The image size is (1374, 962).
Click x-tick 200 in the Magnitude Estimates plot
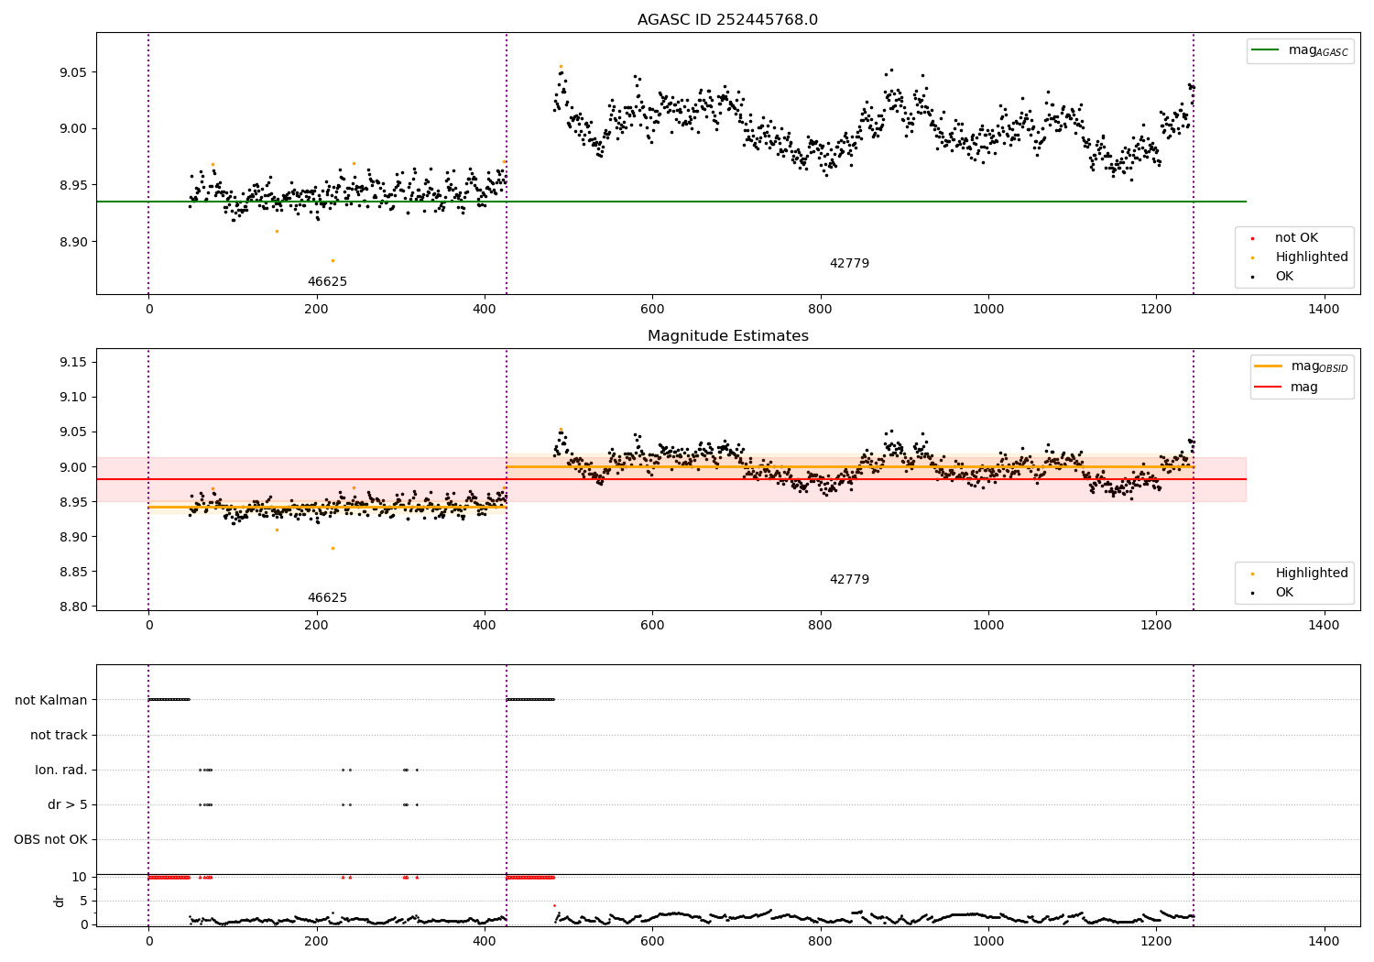point(316,625)
